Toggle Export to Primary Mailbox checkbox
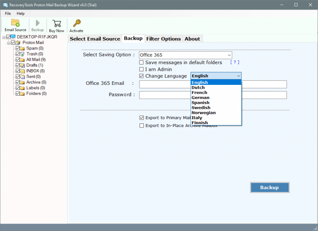This screenshot has width=318, height=231. 142,118
